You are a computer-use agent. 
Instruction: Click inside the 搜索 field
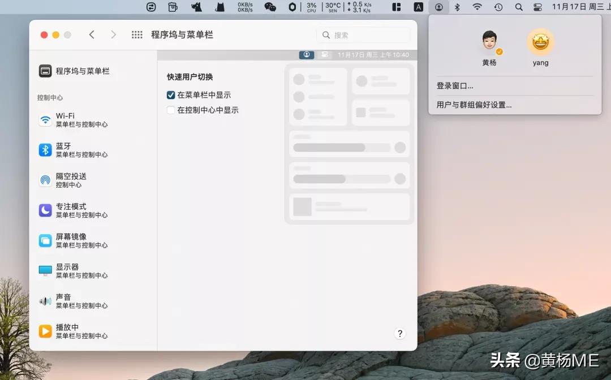point(364,34)
